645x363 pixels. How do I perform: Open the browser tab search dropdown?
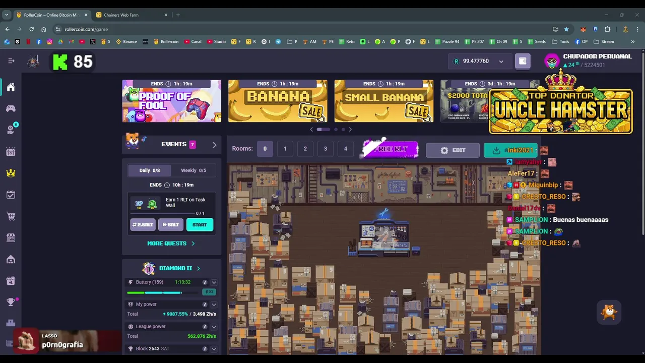(7, 15)
